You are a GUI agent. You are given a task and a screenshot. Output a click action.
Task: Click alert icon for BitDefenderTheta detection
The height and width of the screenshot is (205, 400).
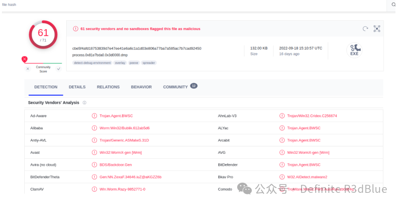click(94, 177)
